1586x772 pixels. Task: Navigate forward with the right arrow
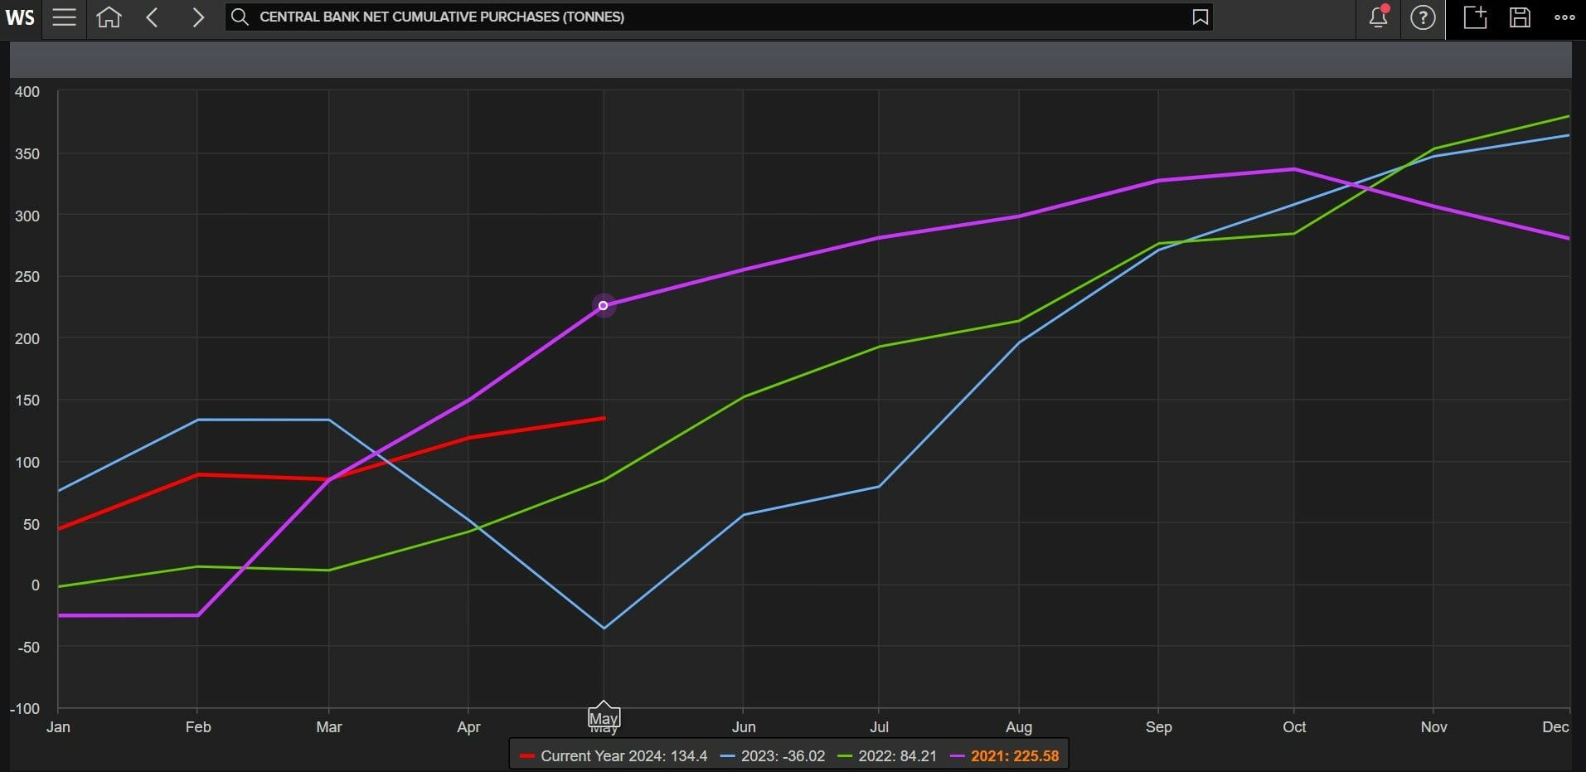point(197,17)
